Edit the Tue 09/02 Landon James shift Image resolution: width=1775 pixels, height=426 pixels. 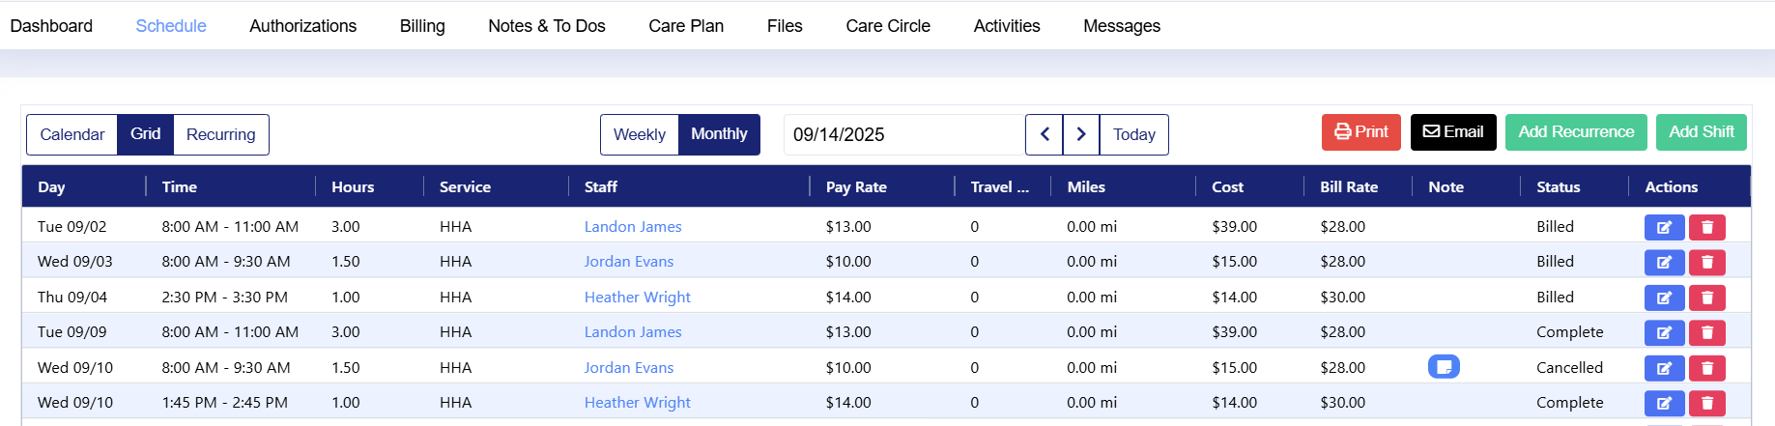[x=1664, y=227]
